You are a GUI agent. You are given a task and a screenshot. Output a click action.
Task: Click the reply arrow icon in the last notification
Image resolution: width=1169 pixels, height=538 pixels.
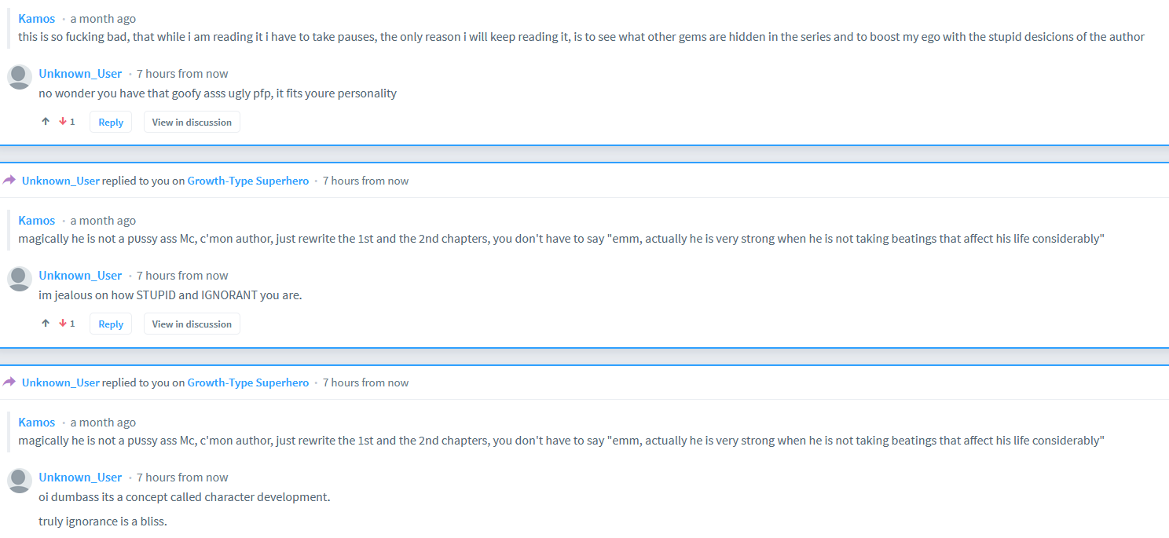pyautogui.click(x=9, y=382)
